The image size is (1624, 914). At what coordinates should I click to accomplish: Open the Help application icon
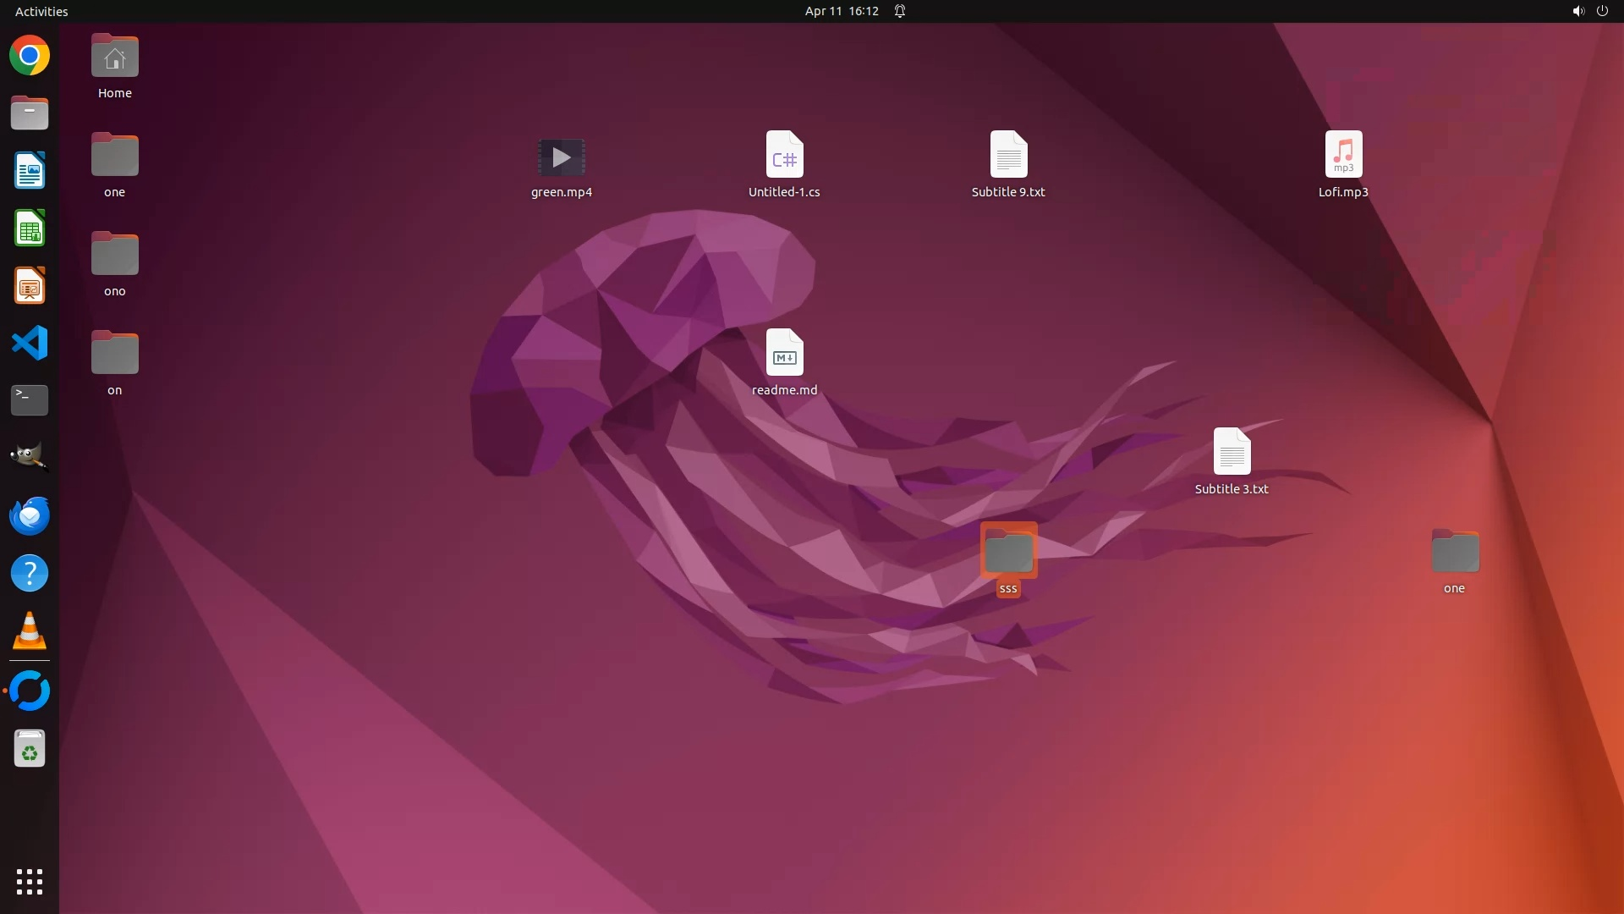(30, 573)
